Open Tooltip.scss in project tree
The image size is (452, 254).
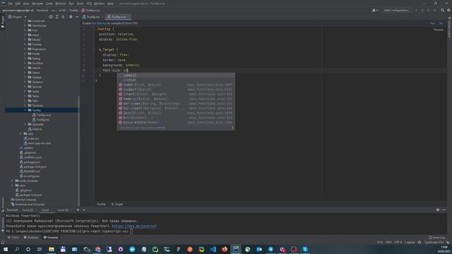[x=44, y=115]
